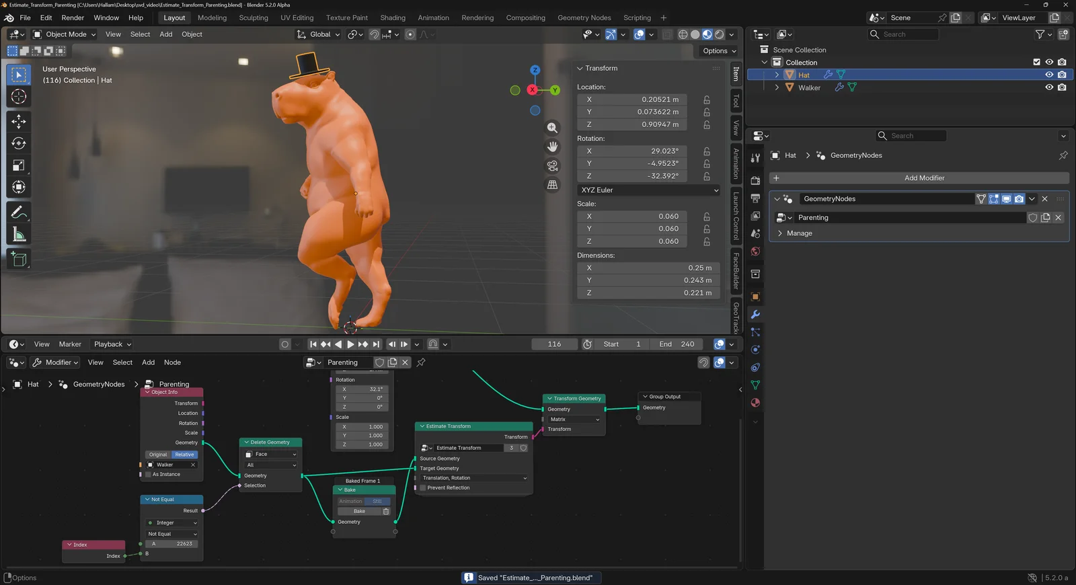
Task: Toggle As Instance checkbox in Object Info
Action: (x=149, y=475)
